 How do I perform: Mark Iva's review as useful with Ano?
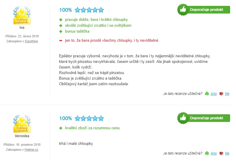click(x=214, y=94)
